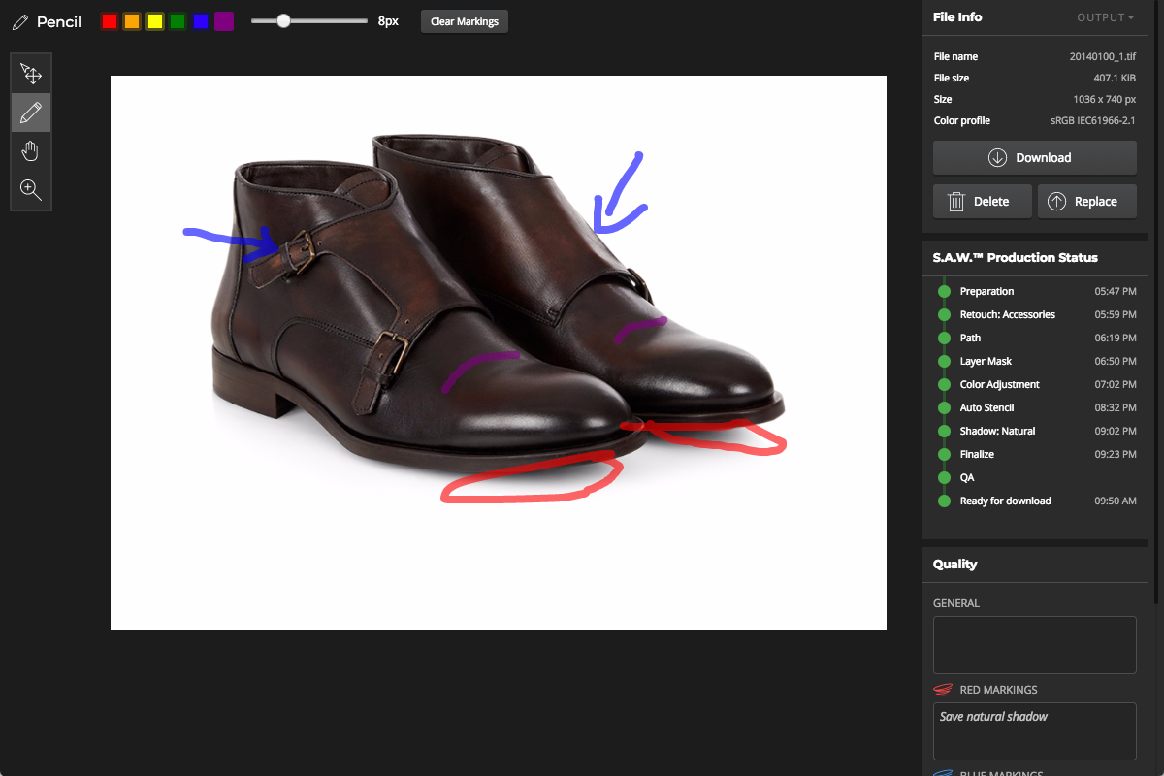Click the red scribble icon beside RED MARKINGS
This screenshot has width=1164, height=776.
[x=942, y=689]
